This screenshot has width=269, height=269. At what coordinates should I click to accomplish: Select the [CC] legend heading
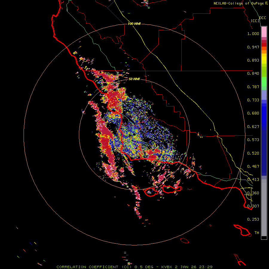coord(255,21)
